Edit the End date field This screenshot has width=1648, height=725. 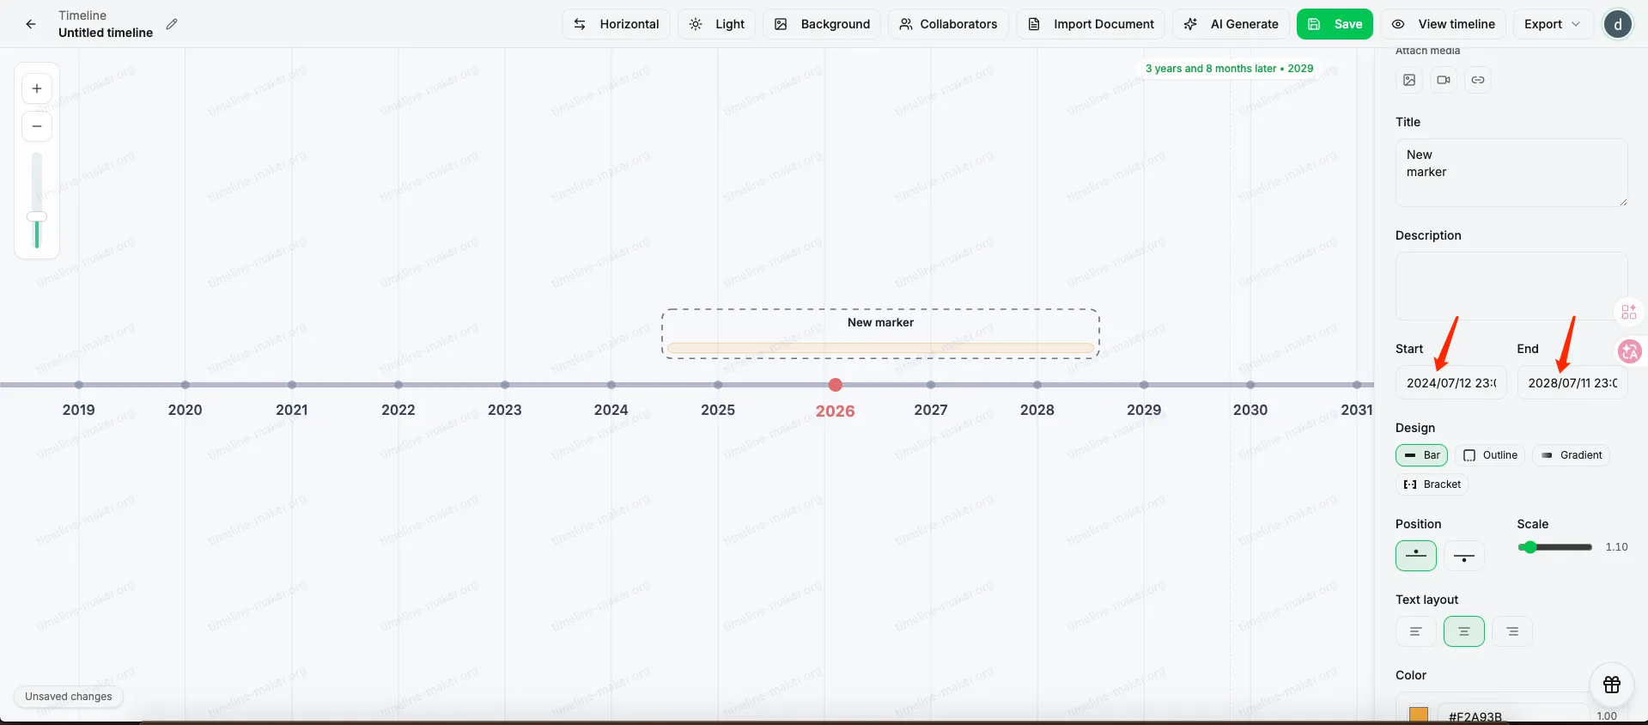1572,383
